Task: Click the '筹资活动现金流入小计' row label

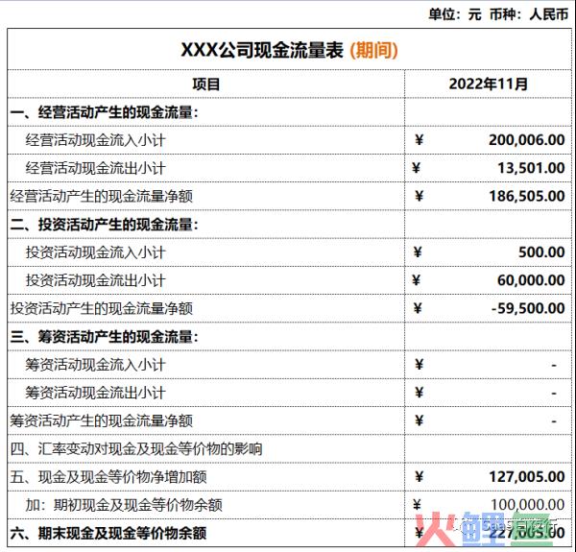Action: pyautogui.click(x=95, y=365)
